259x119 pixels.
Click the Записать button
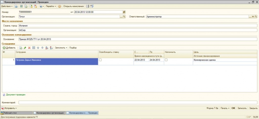point(242,108)
